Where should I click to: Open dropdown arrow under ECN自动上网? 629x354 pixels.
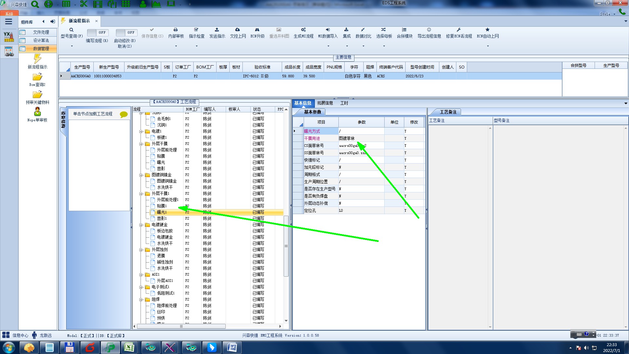[x=488, y=46]
